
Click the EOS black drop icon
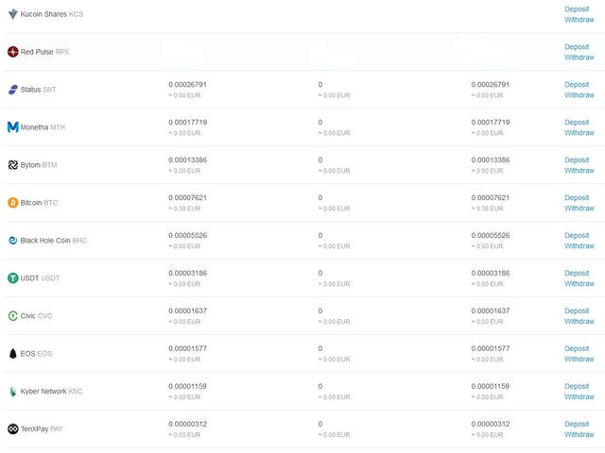tap(12, 354)
